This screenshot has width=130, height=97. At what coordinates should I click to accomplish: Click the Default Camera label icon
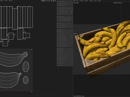(122, 3)
